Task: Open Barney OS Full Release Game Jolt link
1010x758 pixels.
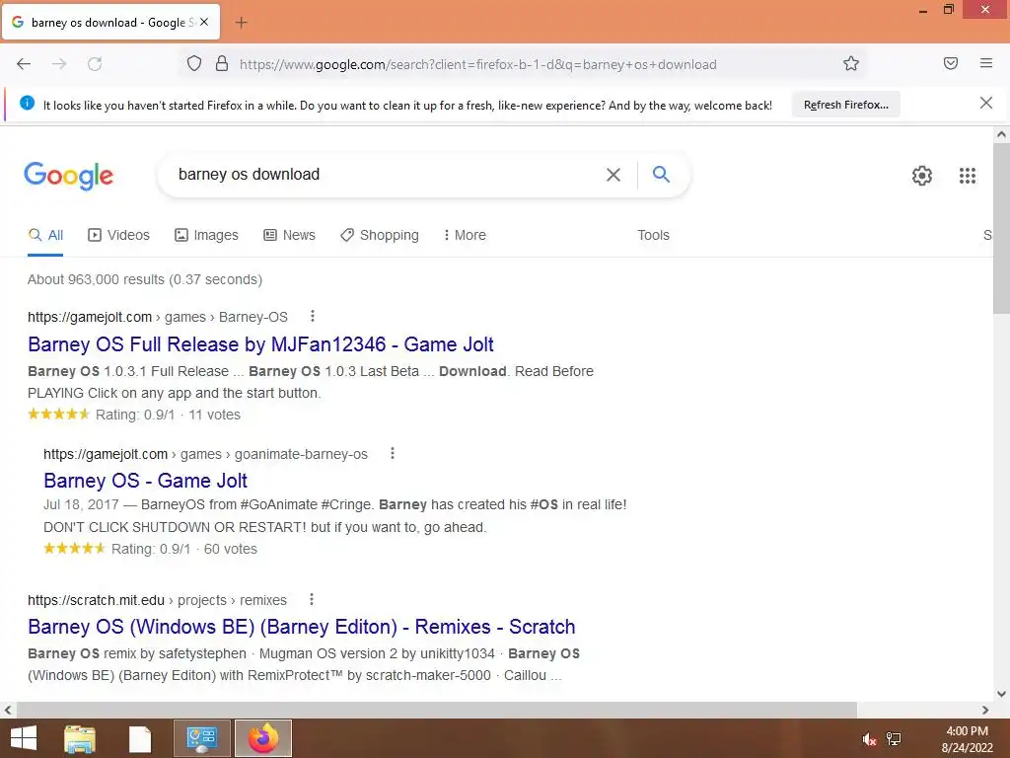Action: (260, 344)
